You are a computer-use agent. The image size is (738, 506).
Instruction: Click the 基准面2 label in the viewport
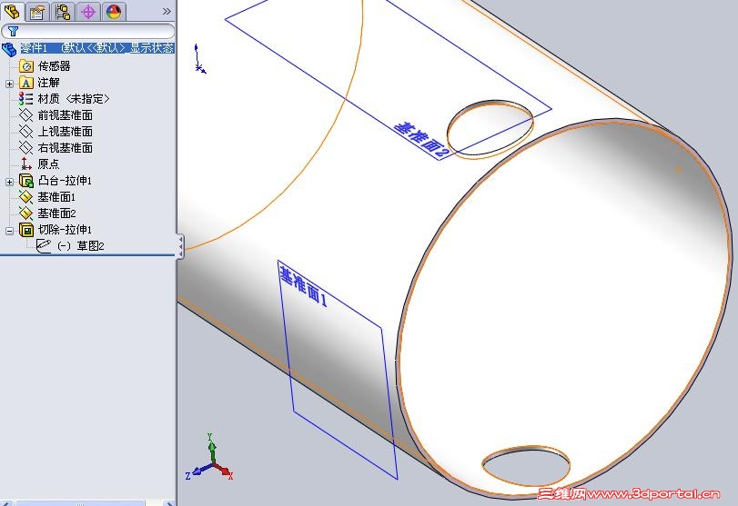tap(420, 139)
